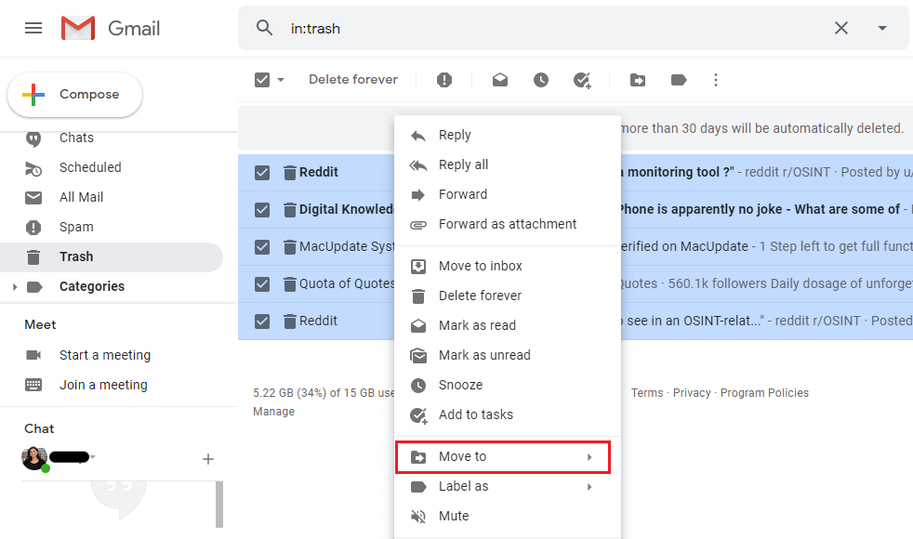Image resolution: width=913 pixels, height=539 pixels.
Task: Toggle the select-all checkbox in toolbar
Action: (x=262, y=80)
